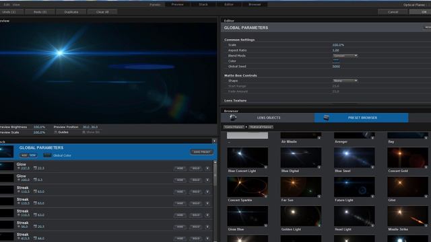This screenshot has width=431, height=242.
Task: Click corner icon on Concert Gold preset thumbnail
Action: (x=426, y=167)
